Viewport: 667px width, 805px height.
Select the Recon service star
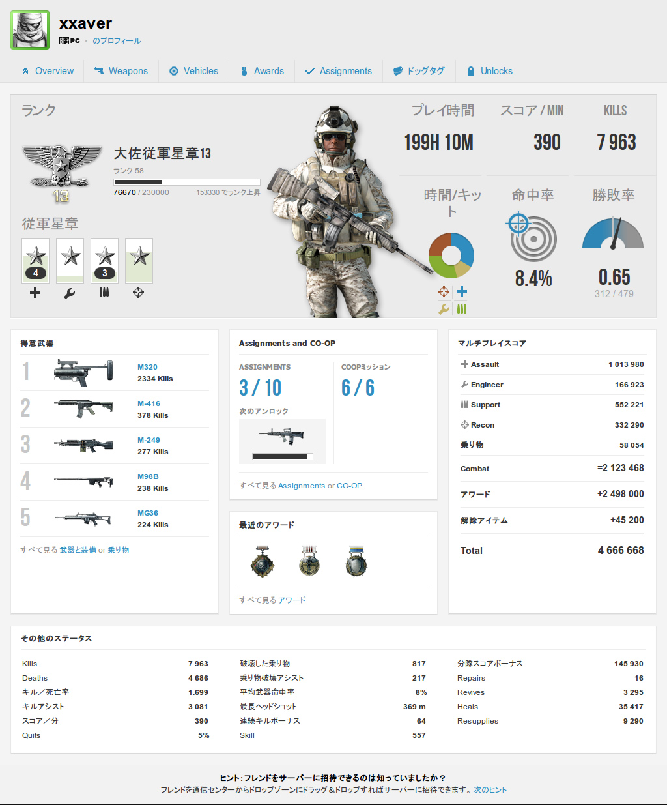click(139, 261)
